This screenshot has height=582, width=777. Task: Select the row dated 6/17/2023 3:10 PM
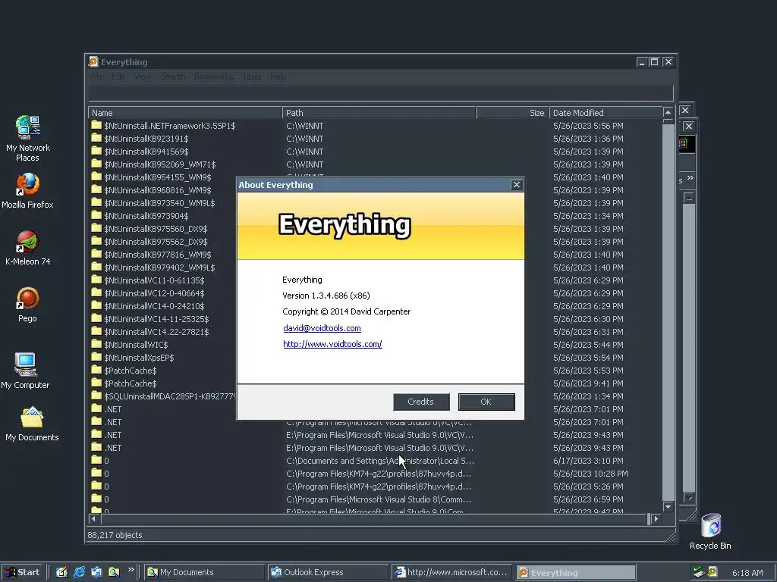[x=376, y=460]
